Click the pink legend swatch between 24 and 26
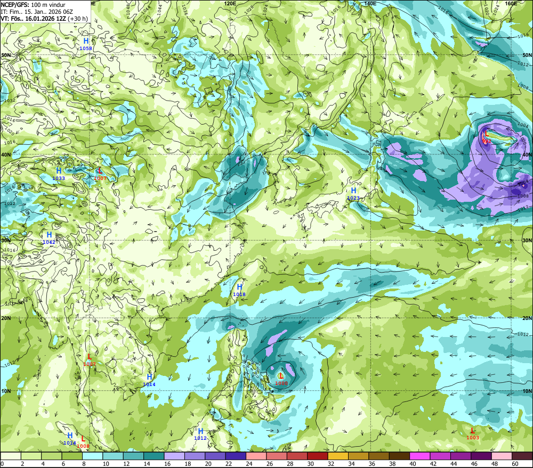The height and width of the screenshot is (468, 533). pyautogui.click(x=256, y=456)
